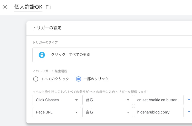Viewport: 192px width, 126px height.
Task: Click the トリガーの設定 card heading
Action: coord(47,28)
